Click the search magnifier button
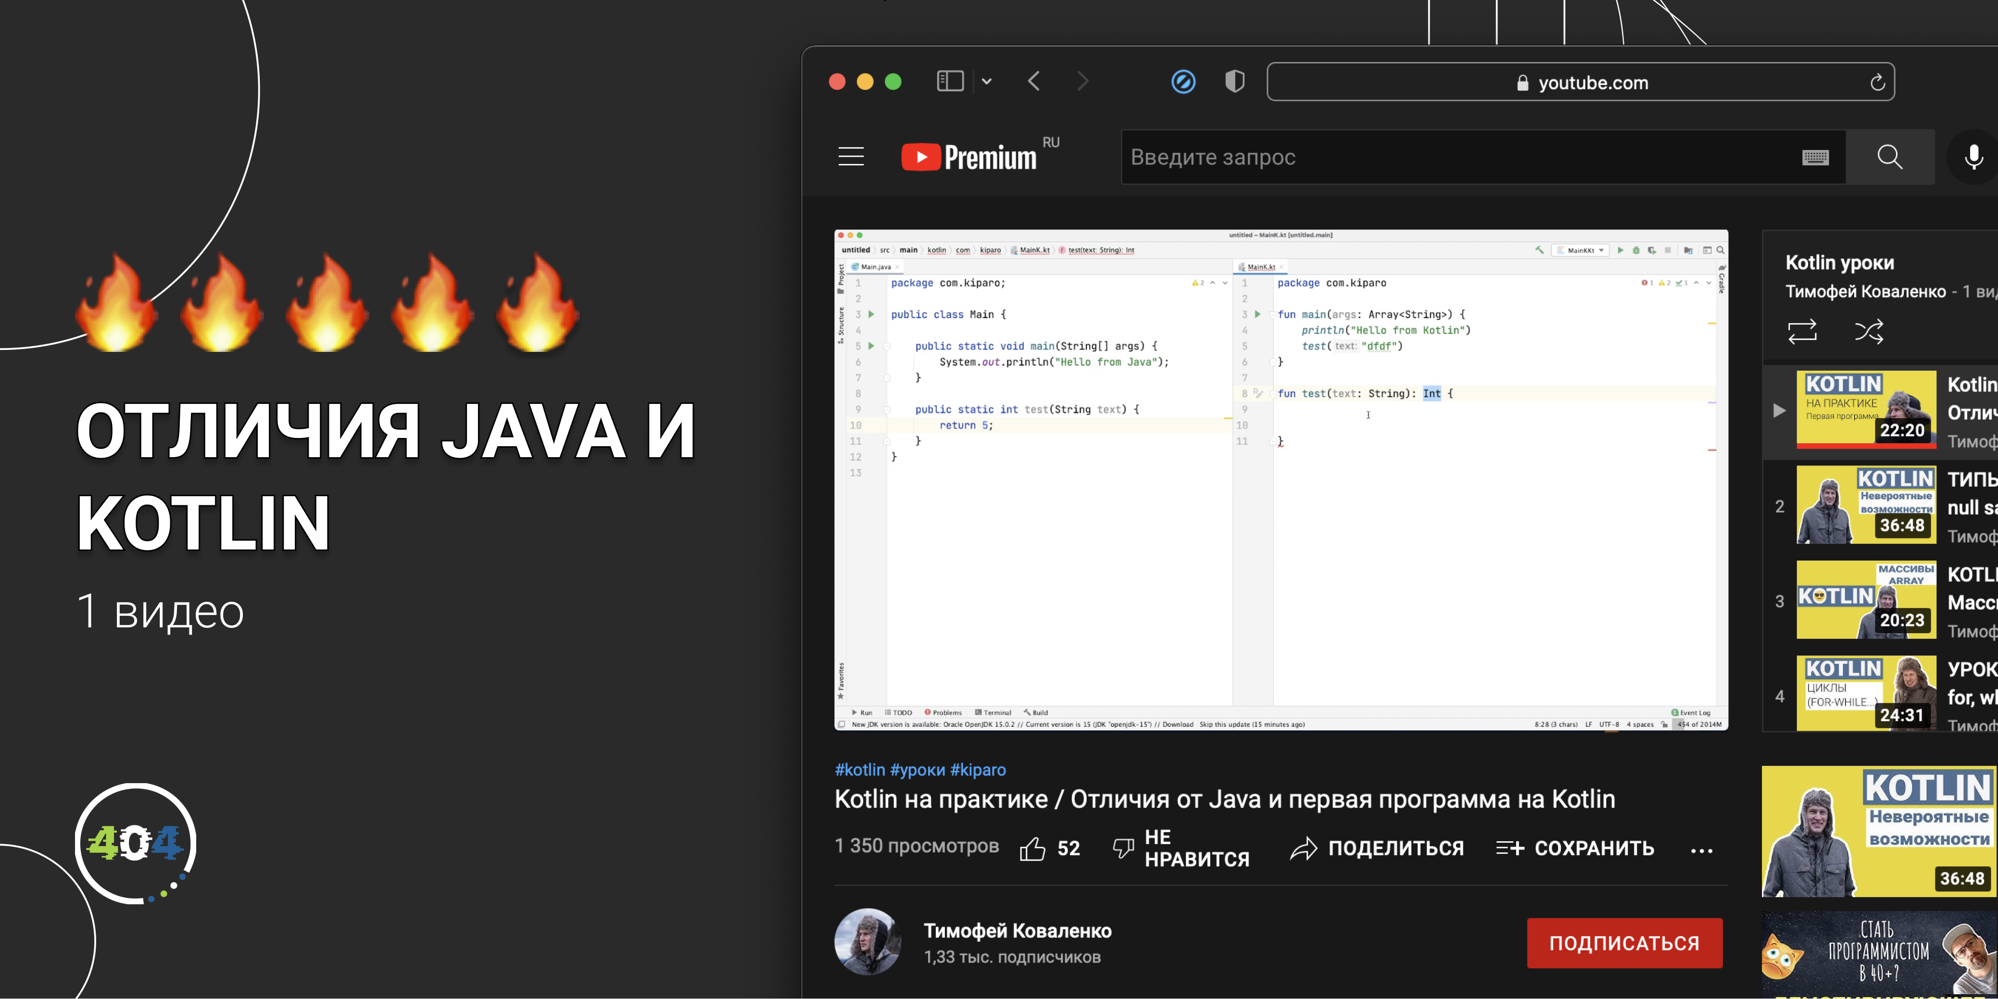 coord(1889,157)
